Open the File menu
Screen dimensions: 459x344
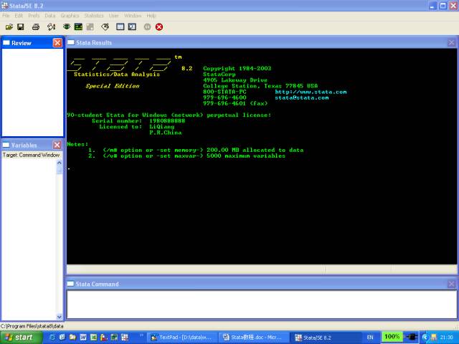[6, 16]
